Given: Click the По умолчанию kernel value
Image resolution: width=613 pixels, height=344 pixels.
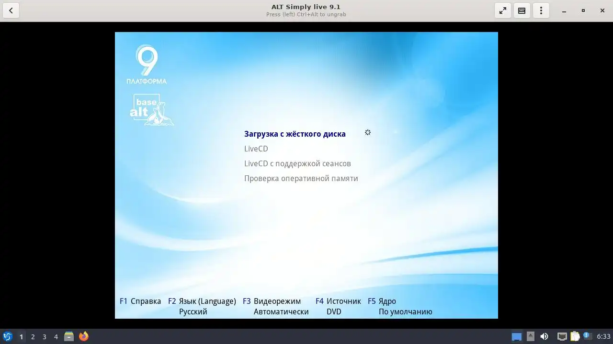Looking at the screenshot, I should click(405, 312).
